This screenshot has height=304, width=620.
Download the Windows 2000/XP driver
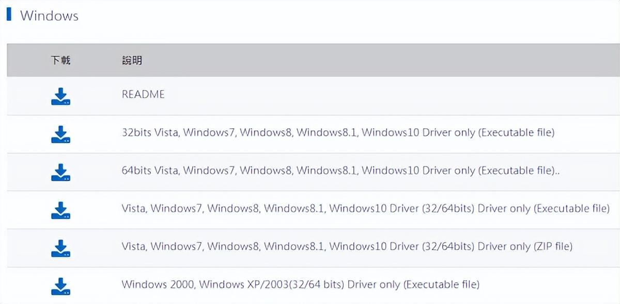pos(60,286)
